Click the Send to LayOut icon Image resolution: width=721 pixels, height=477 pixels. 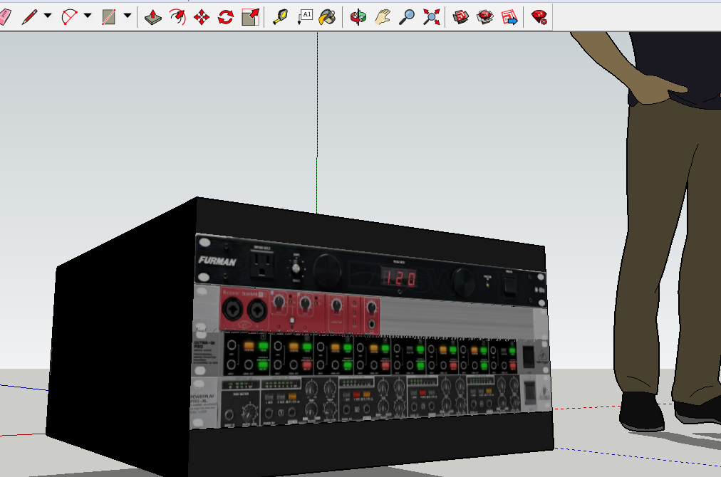[509, 18]
